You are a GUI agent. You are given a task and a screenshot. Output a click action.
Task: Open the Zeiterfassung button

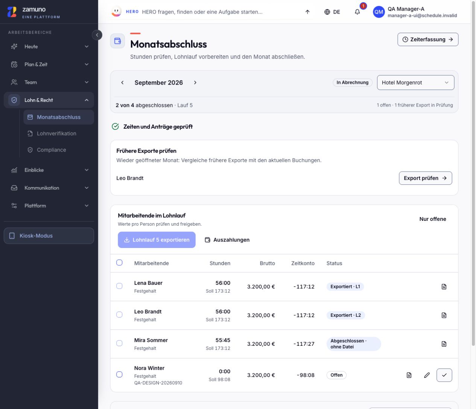[428, 40]
